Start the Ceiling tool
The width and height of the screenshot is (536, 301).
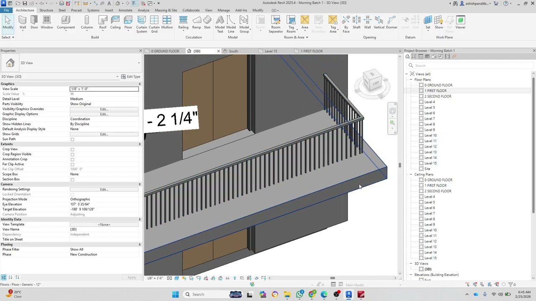click(115, 23)
